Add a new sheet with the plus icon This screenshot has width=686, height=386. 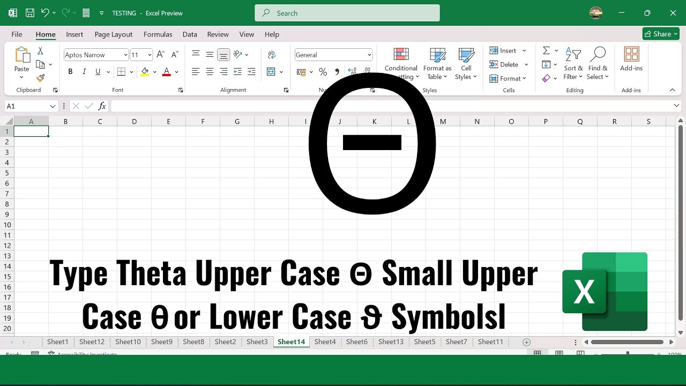tap(526, 342)
